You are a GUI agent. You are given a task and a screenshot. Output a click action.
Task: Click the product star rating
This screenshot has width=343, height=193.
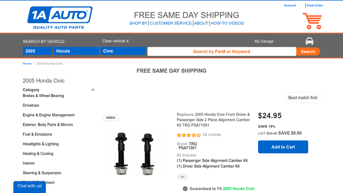click(189, 135)
